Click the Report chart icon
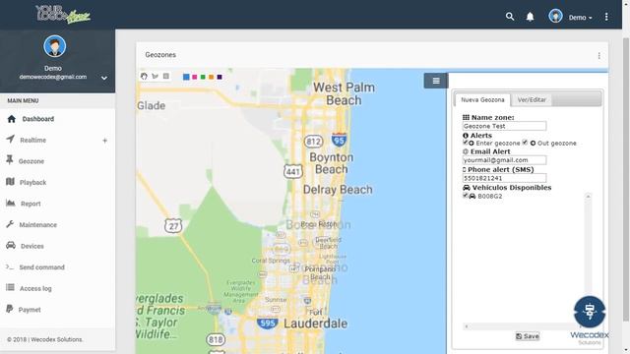Screen dimensions: 630x354 11,203
